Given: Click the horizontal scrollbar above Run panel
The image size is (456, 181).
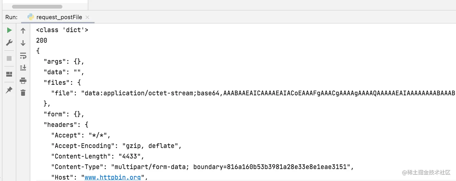Looking at the screenshot, I should point(37,7).
